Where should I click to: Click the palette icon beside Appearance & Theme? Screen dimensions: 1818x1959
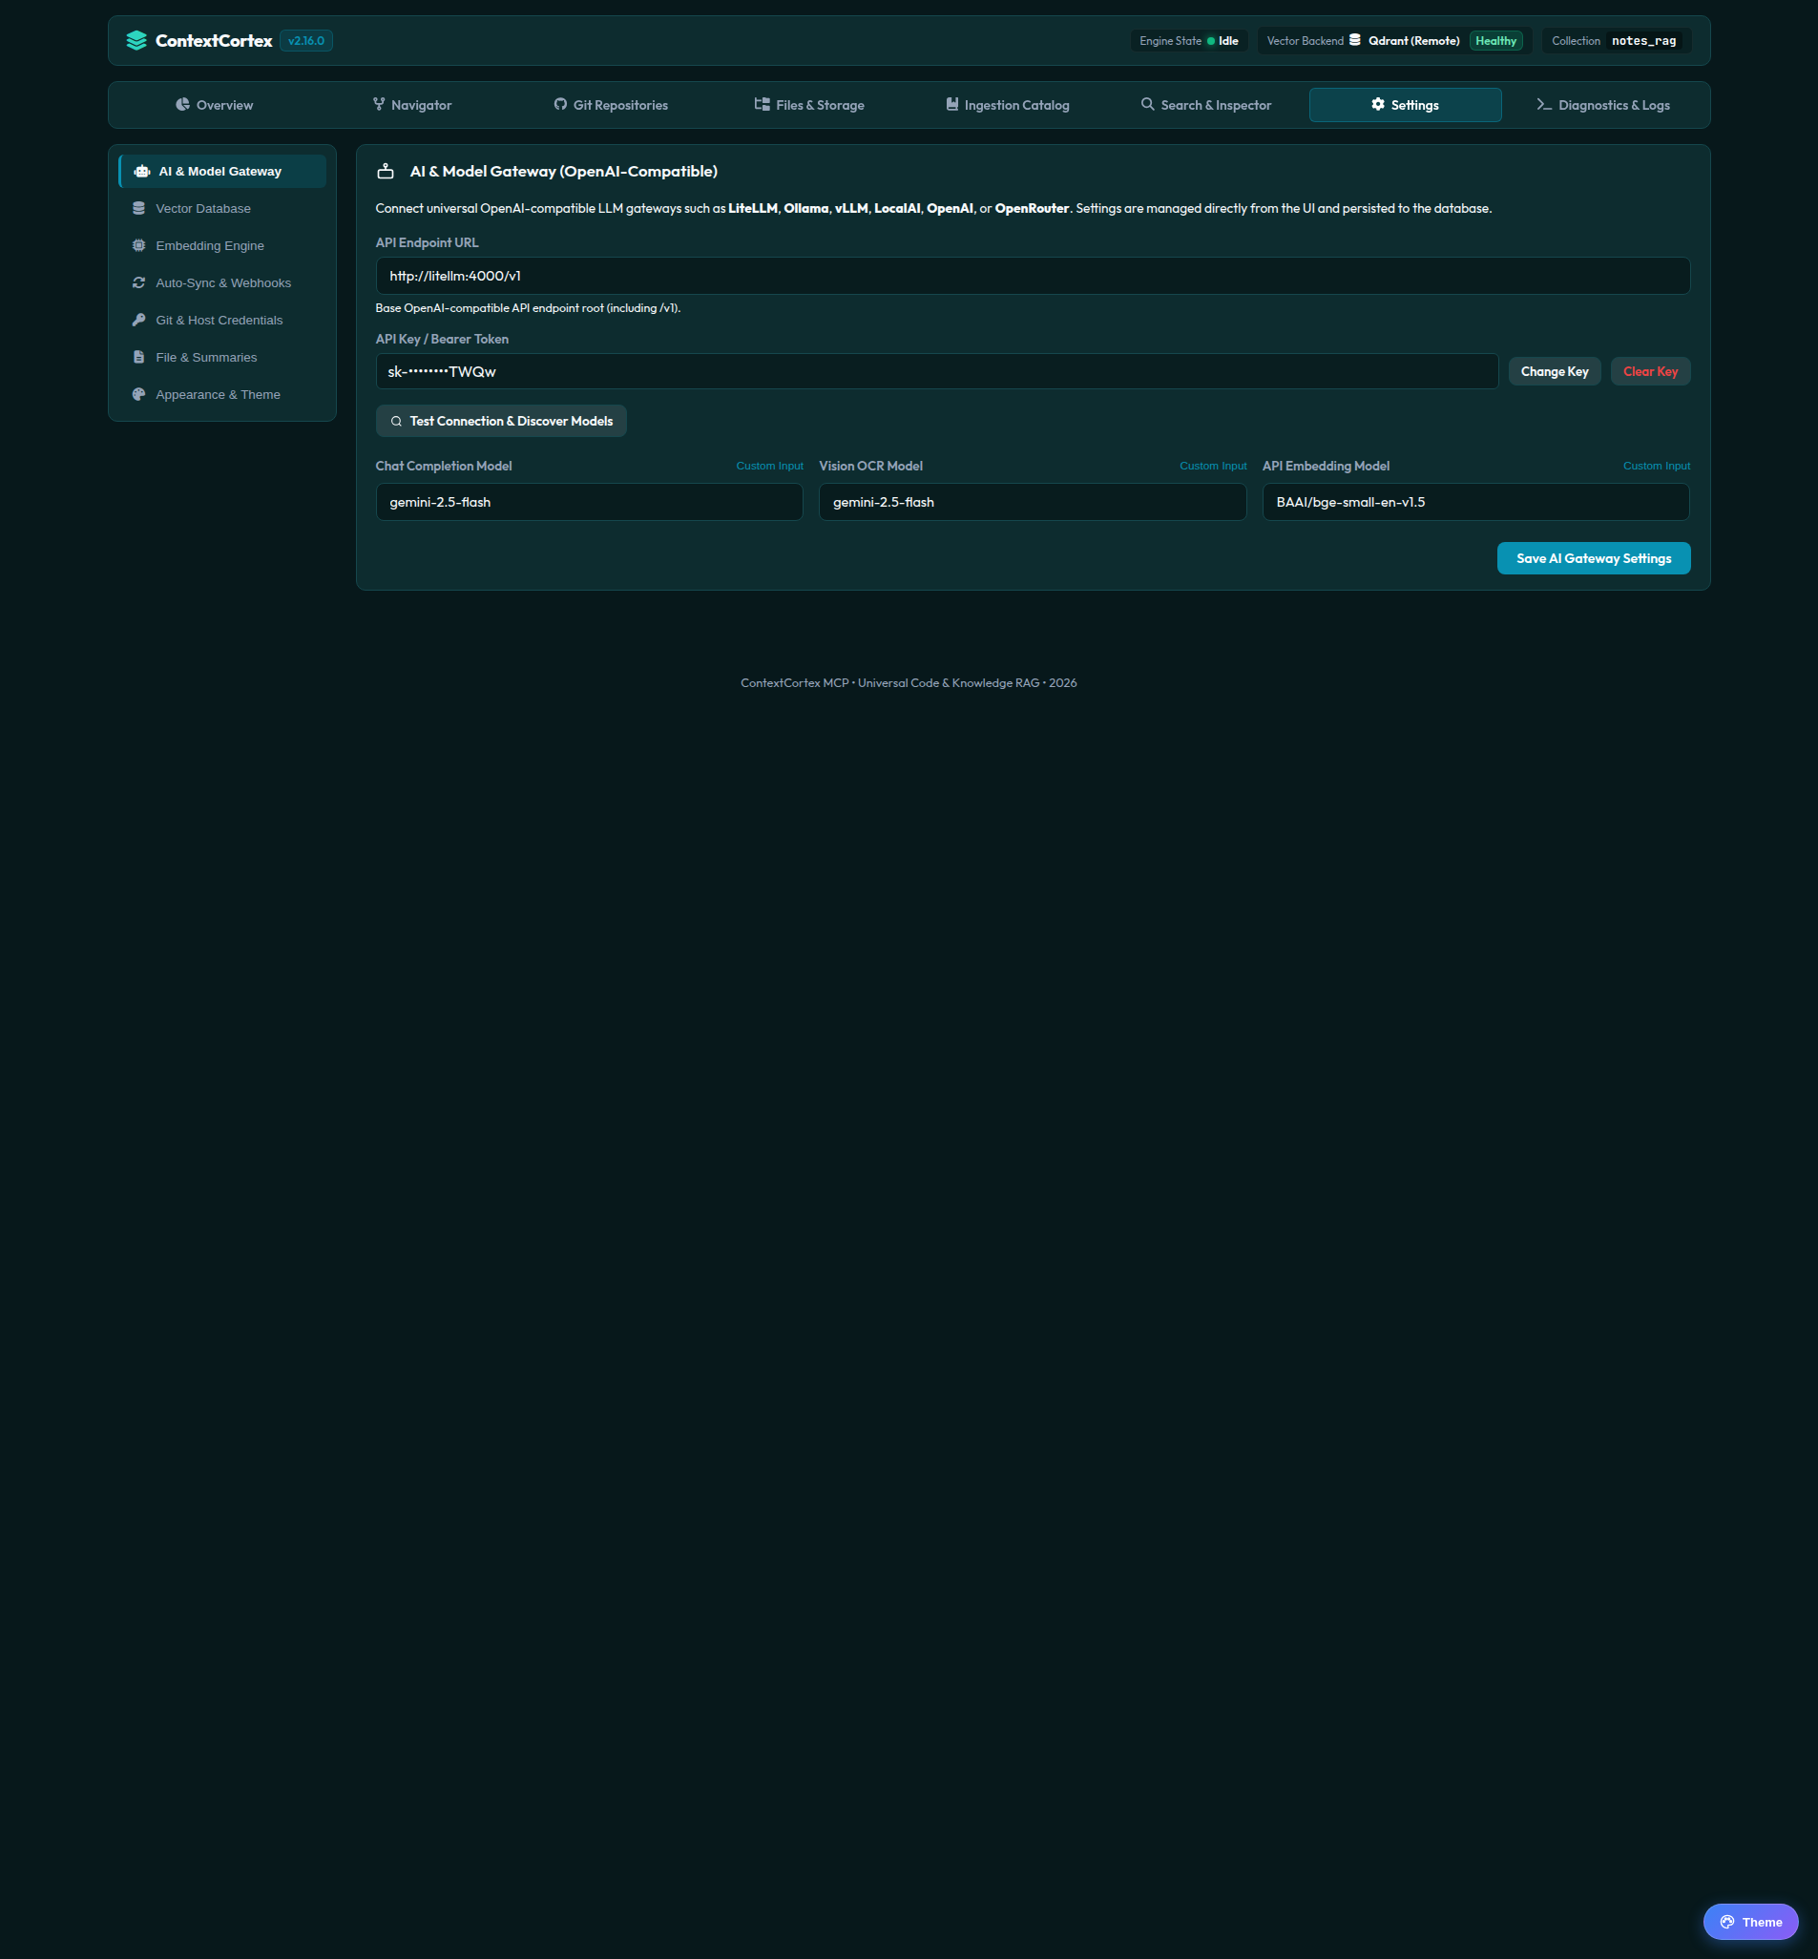[138, 394]
